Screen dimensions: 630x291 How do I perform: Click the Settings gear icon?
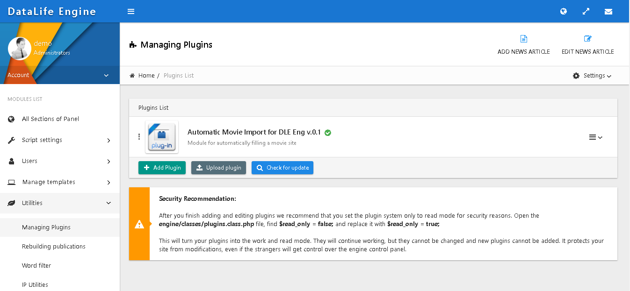[576, 76]
